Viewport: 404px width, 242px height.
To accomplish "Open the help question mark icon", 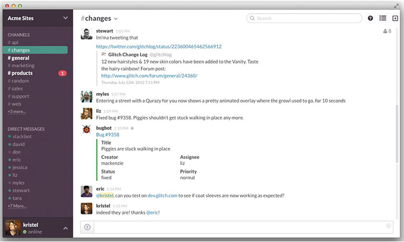I will [370, 18].
